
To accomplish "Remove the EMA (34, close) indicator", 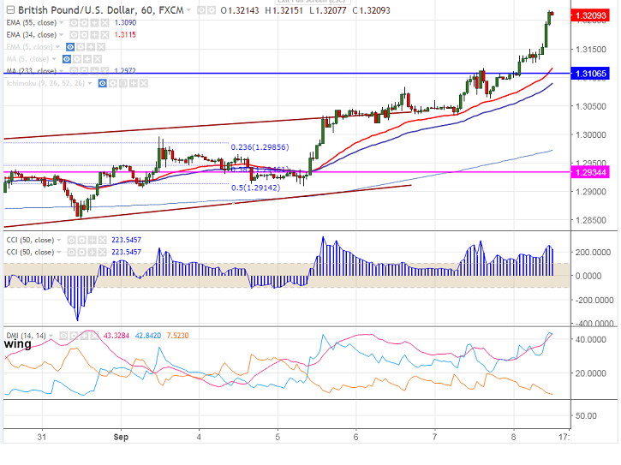I will [104, 35].
